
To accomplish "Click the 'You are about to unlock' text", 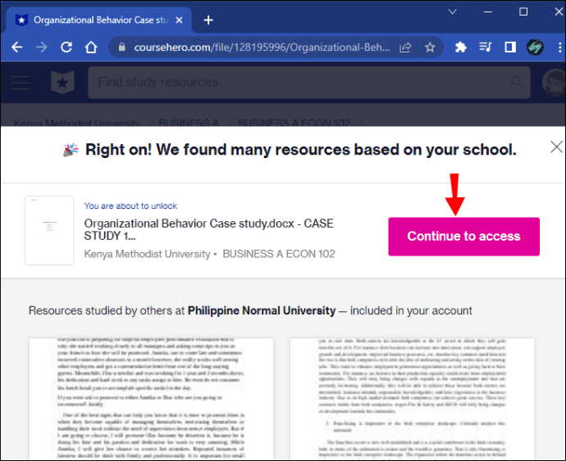I will tap(130, 206).
